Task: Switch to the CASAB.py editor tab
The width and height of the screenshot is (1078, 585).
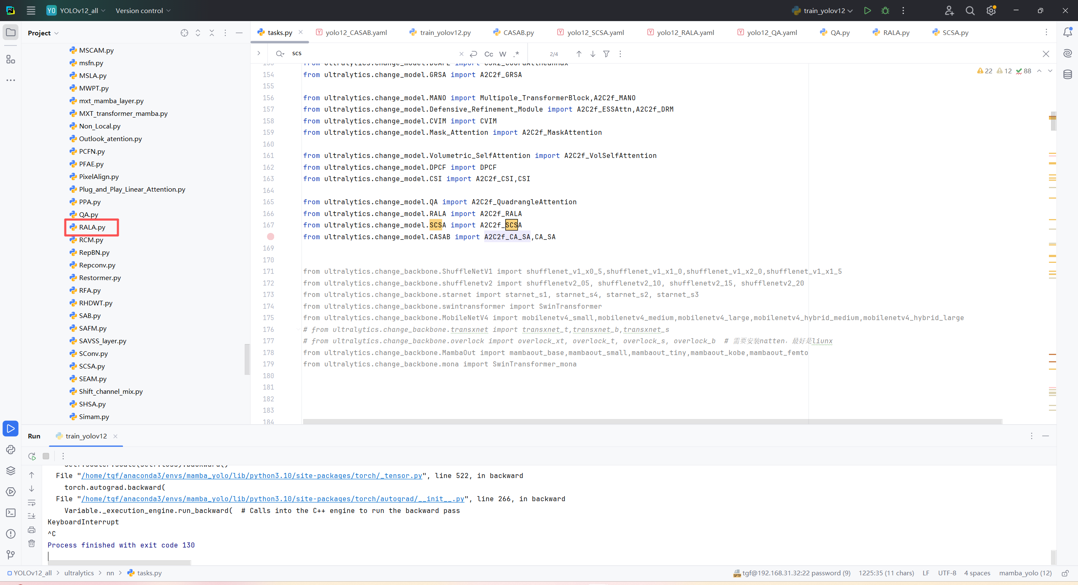Action: [518, 32]
